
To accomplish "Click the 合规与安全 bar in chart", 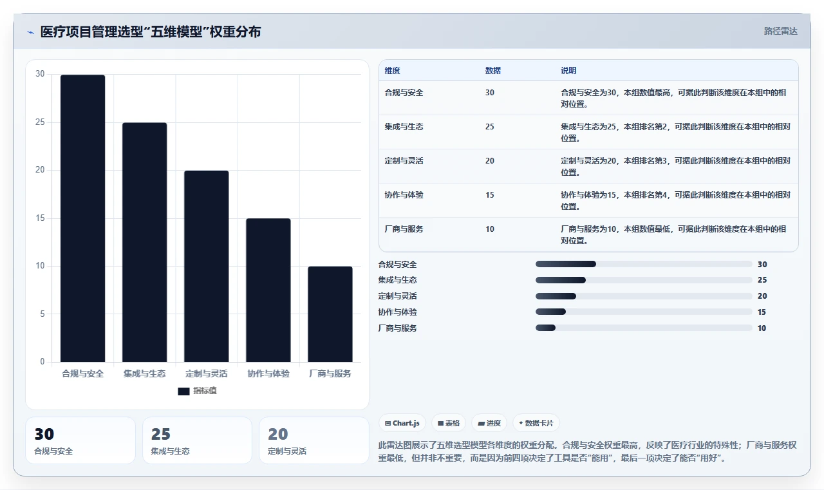I will (x=83, y=218).
